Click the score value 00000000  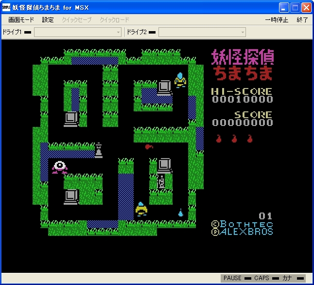point(243,123)
